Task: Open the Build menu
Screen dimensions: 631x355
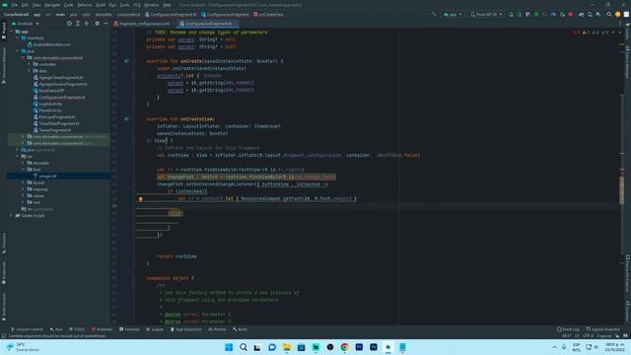Action: click(101, 5)
